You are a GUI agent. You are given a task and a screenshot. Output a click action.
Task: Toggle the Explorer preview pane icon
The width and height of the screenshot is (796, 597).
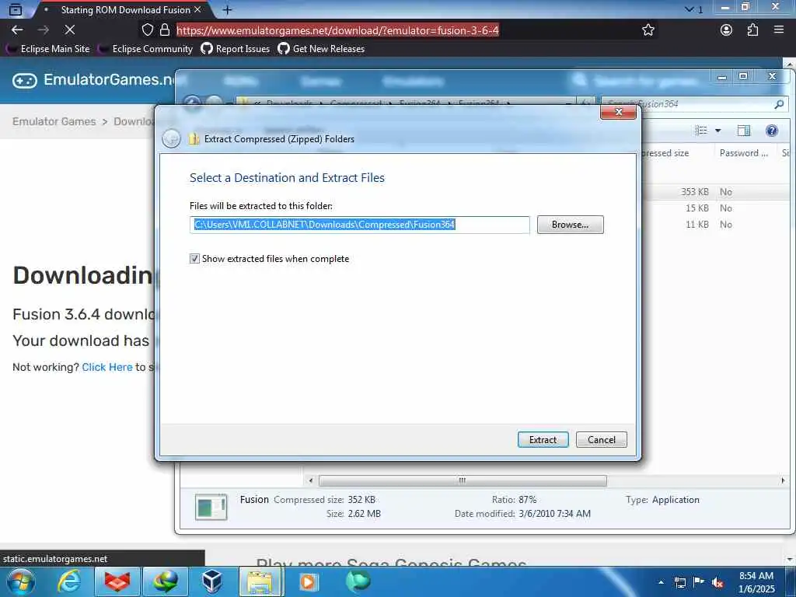pyautogui.click(x=744, y=131)
